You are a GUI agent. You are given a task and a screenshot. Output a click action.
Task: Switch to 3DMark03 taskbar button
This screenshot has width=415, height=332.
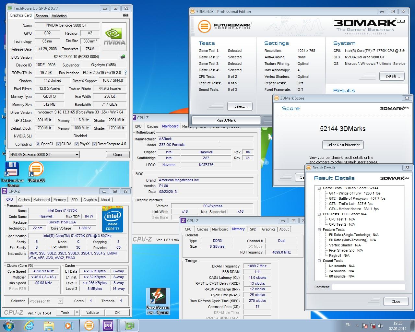click(x=89, y=325)
